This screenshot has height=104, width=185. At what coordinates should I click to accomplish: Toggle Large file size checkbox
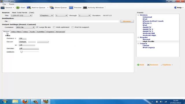click(37, 27)
